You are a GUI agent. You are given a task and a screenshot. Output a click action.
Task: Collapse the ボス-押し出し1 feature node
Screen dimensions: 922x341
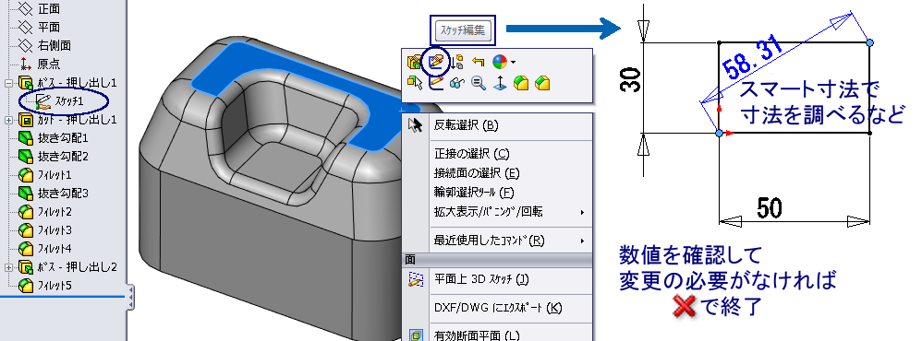click(8, 83)
